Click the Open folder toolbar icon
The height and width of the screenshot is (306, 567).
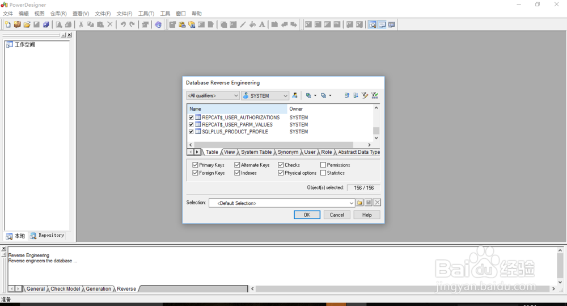coord(27,24)
